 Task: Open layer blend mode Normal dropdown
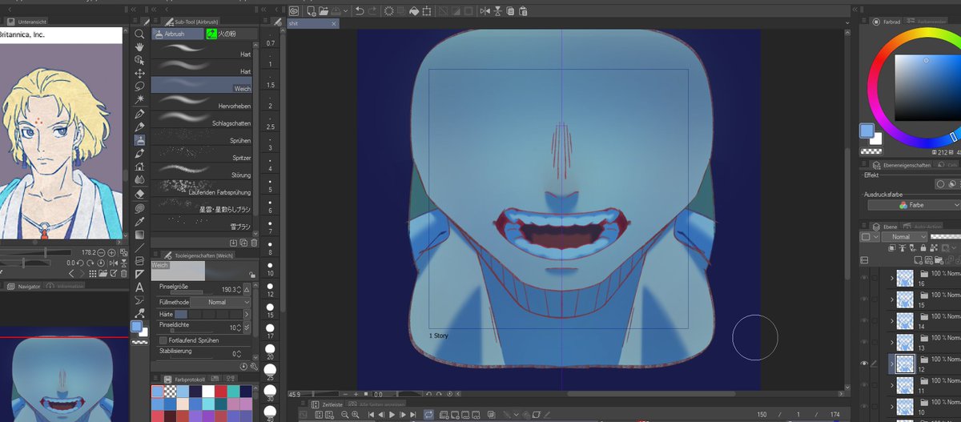click(905, 237)
